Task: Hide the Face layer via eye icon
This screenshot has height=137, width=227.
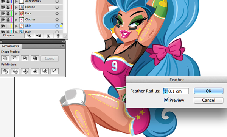Action: [3, 13]
